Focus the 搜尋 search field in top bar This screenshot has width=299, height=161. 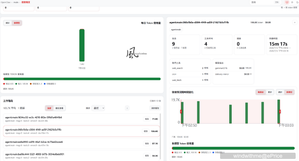pos(265,2)
